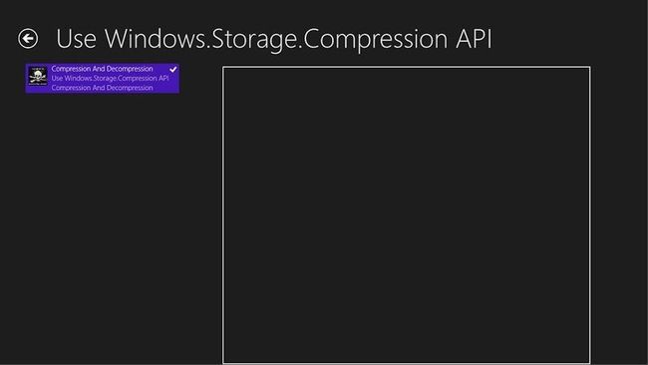648x365 pixels.
Task: Click the left border of the content panel
Action: click(x=223, y=215)
